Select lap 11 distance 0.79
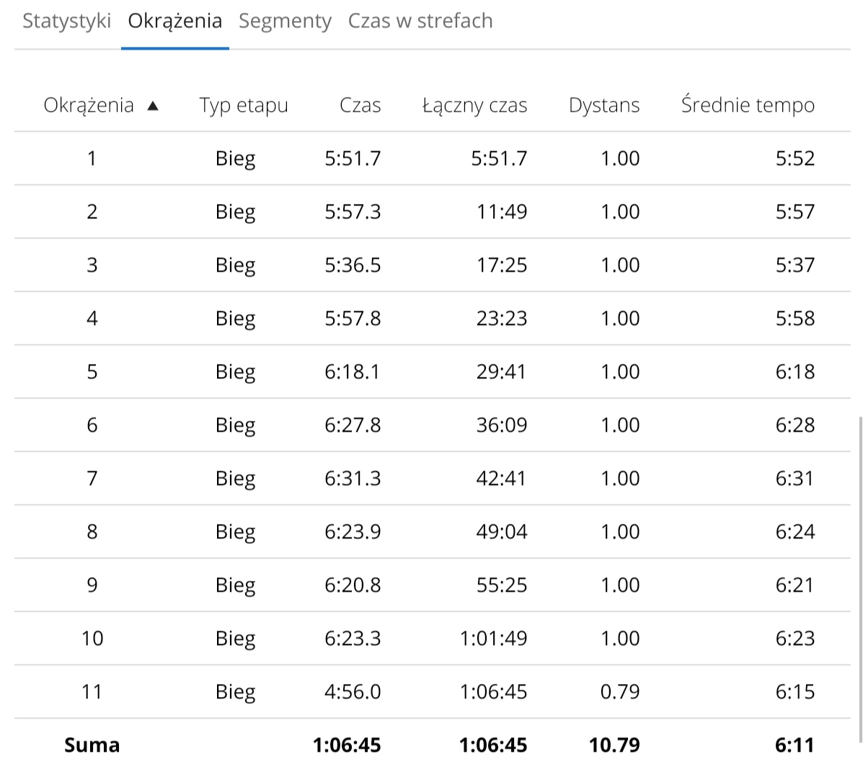This screenshot has width=863, height=777. coord(619,692)
